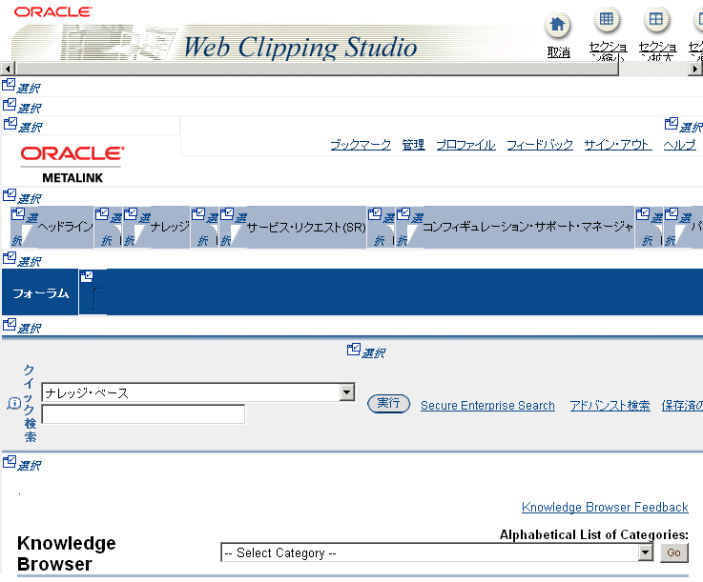This screenshot has height=582, width=703.
Task: Open the アドバンスト検索 link
Action: point(610,406)
